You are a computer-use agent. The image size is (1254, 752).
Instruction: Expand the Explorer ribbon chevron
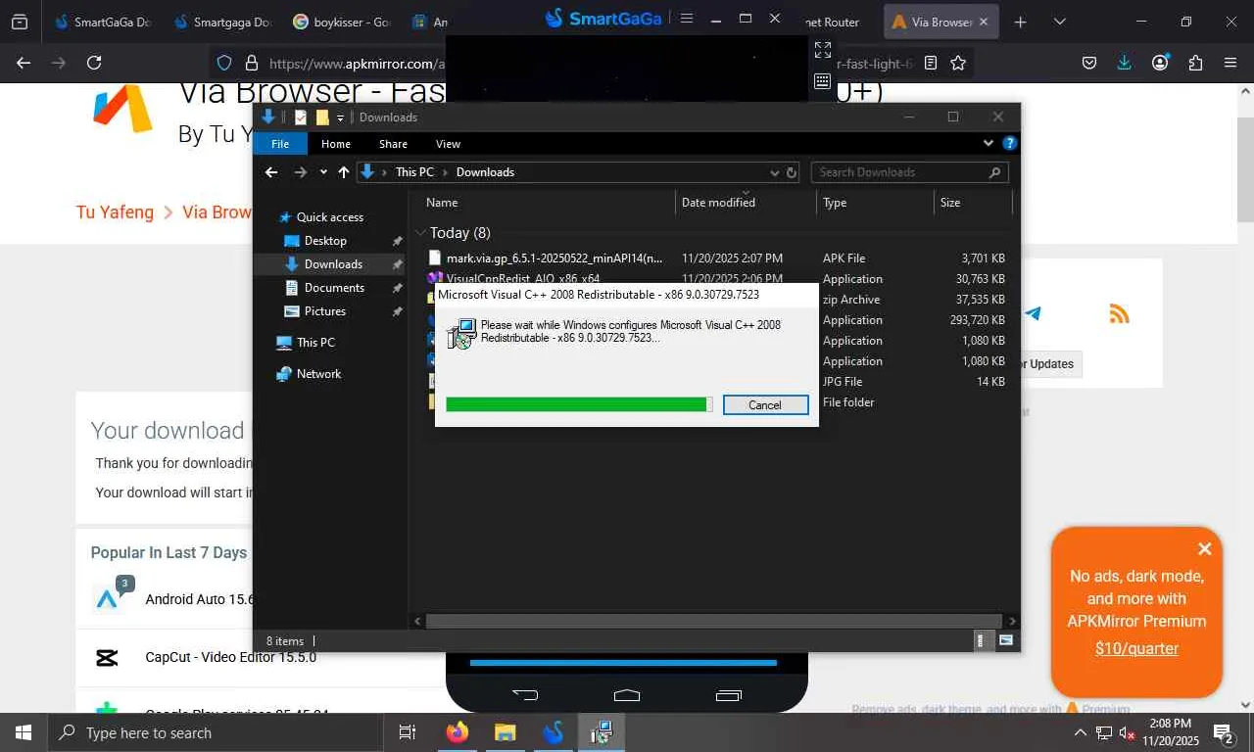click(989, 143)
